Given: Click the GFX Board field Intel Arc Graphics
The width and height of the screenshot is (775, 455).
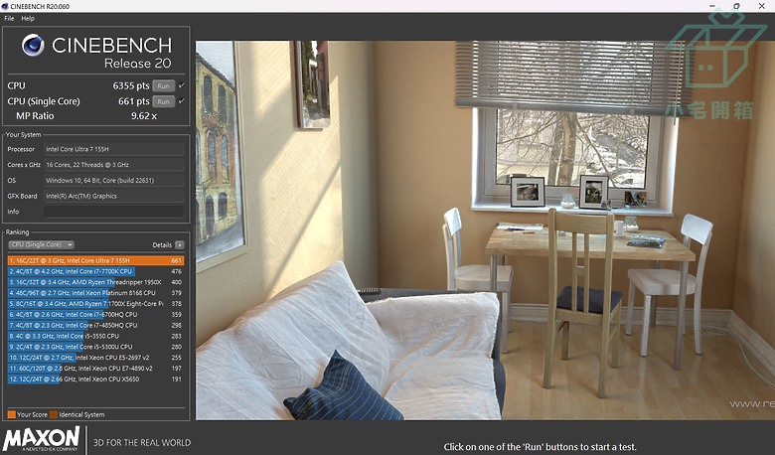Looking at the screenshot, I should click(113, 196).
